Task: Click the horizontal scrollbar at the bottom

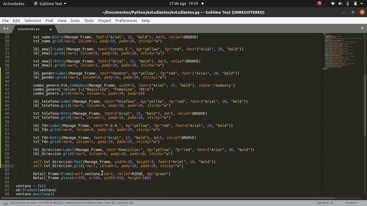Action: tap(167, 199)
